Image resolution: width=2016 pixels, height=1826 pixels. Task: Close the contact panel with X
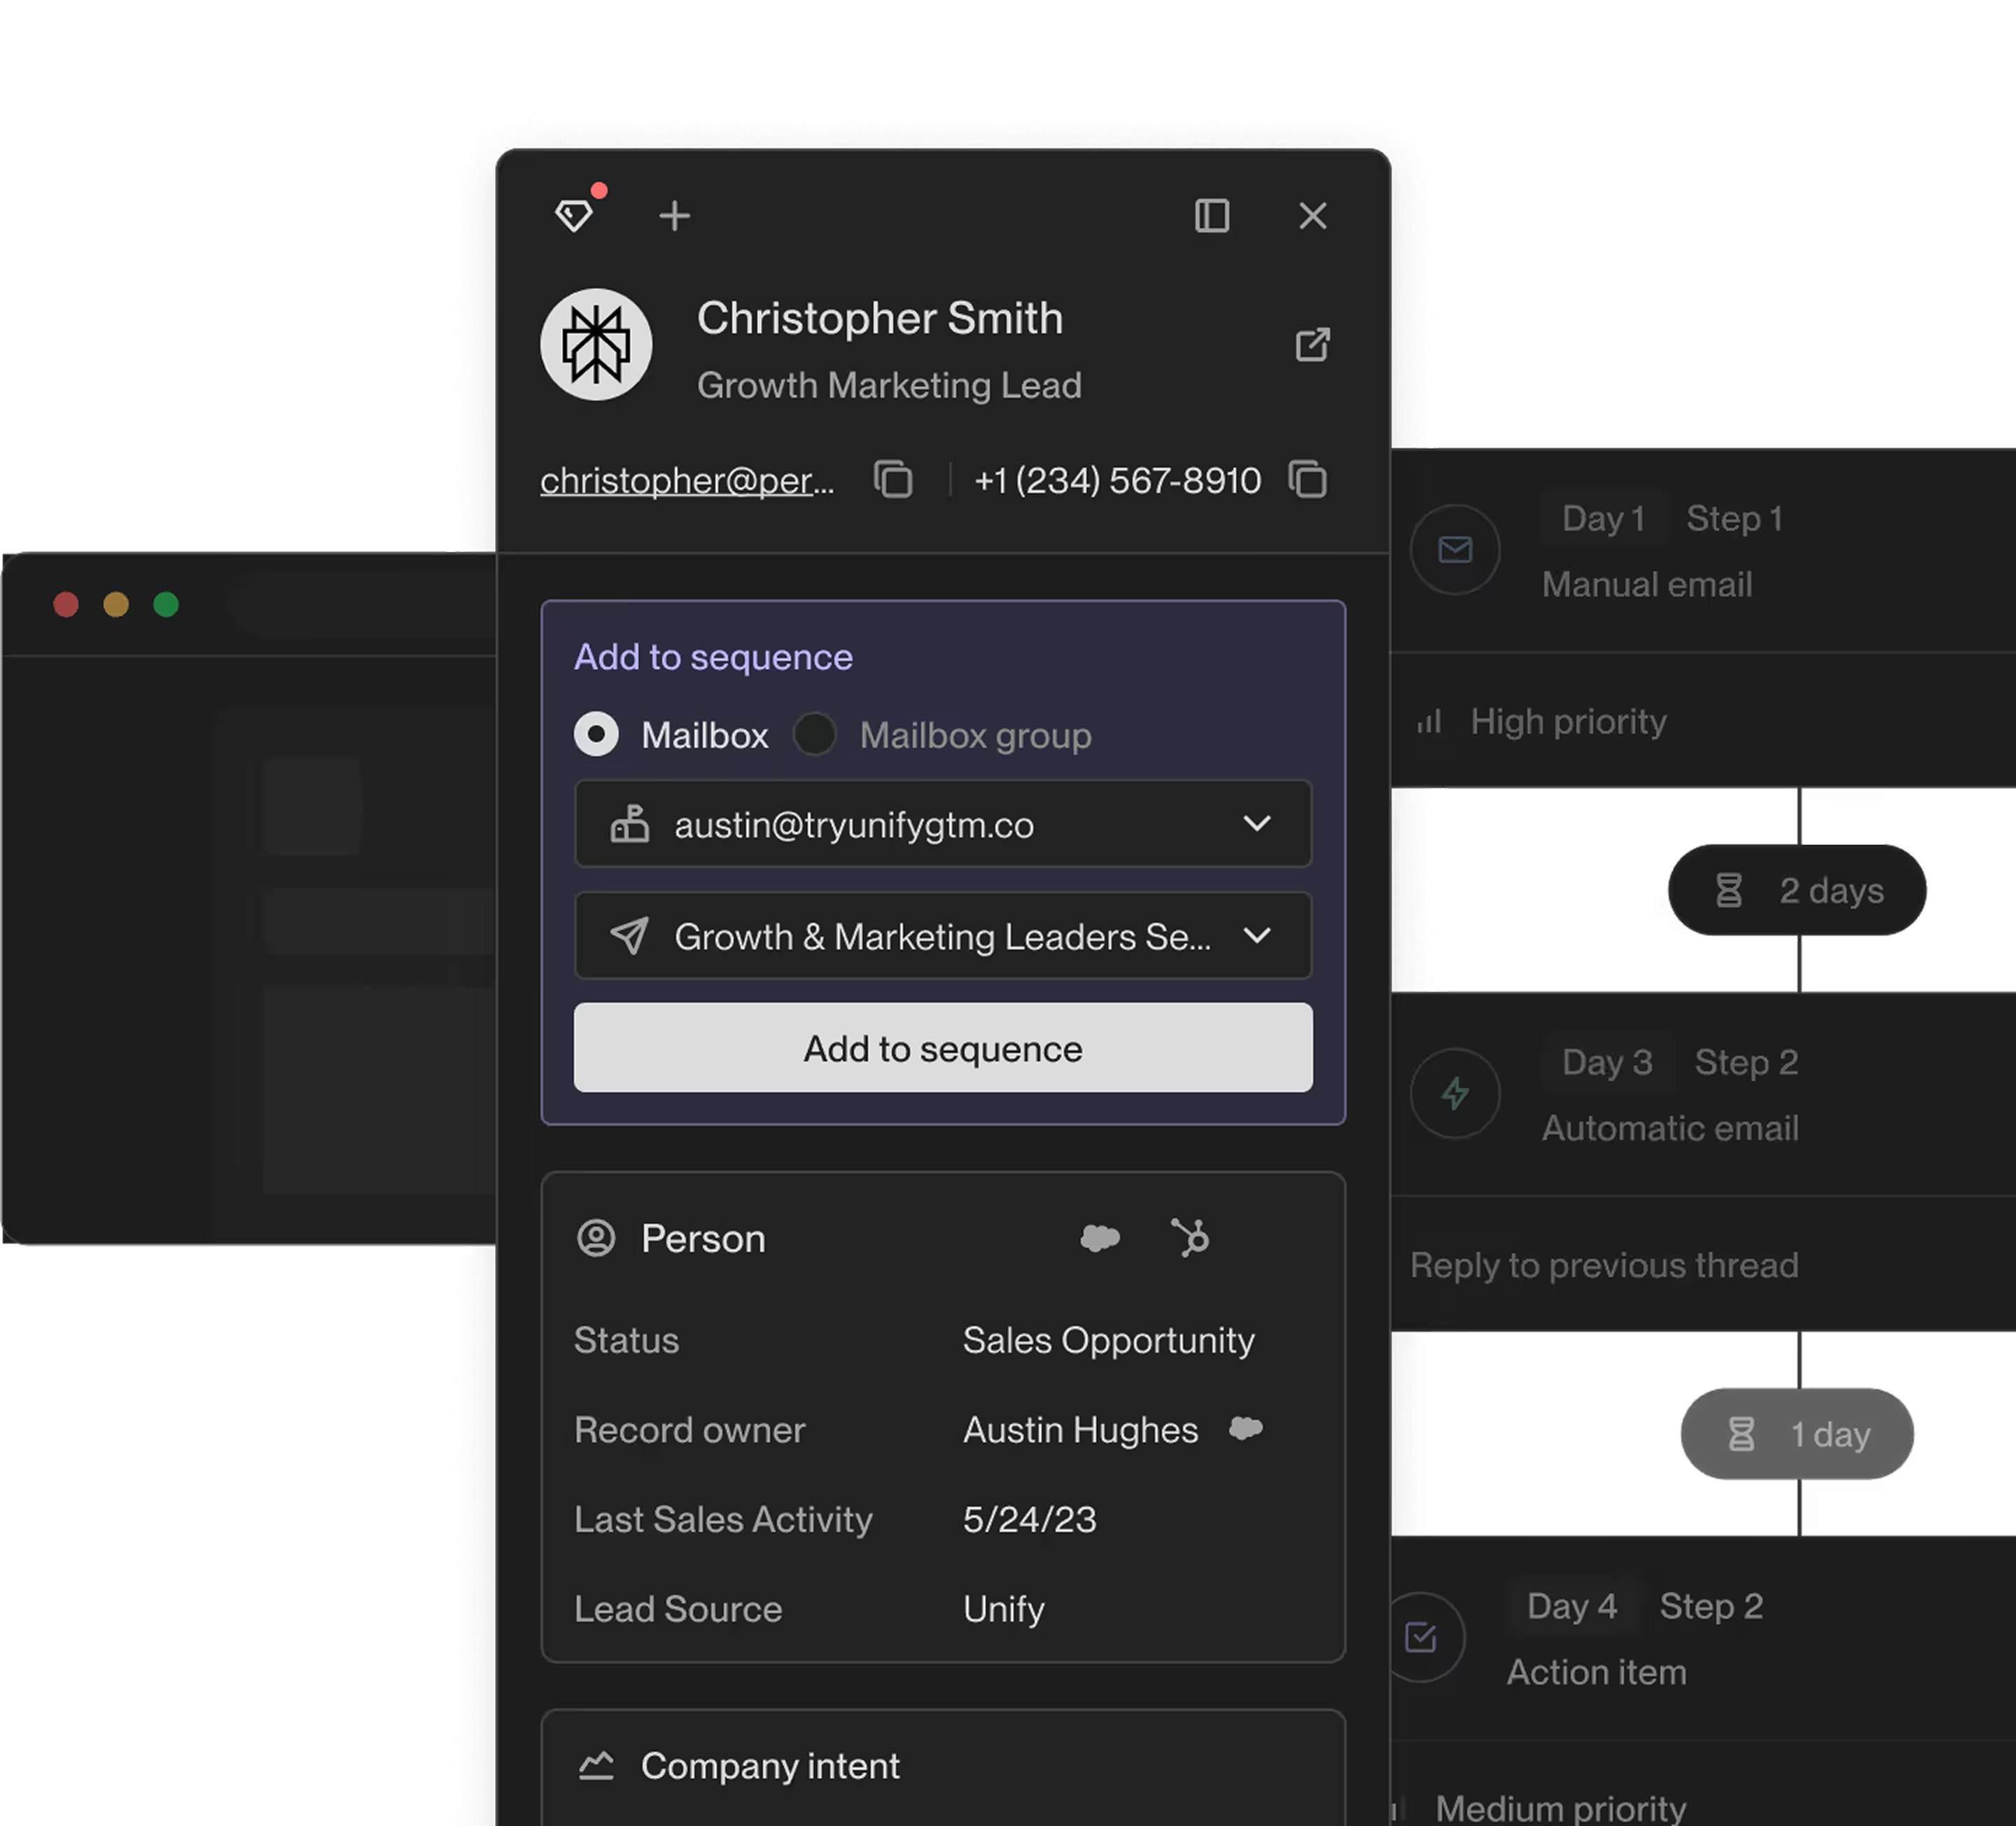(x=1312, y=215)
